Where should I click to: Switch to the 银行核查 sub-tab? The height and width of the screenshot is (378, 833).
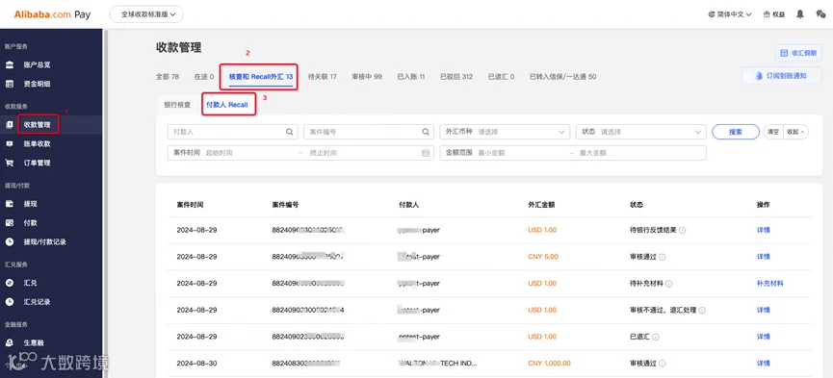[177, 105]
